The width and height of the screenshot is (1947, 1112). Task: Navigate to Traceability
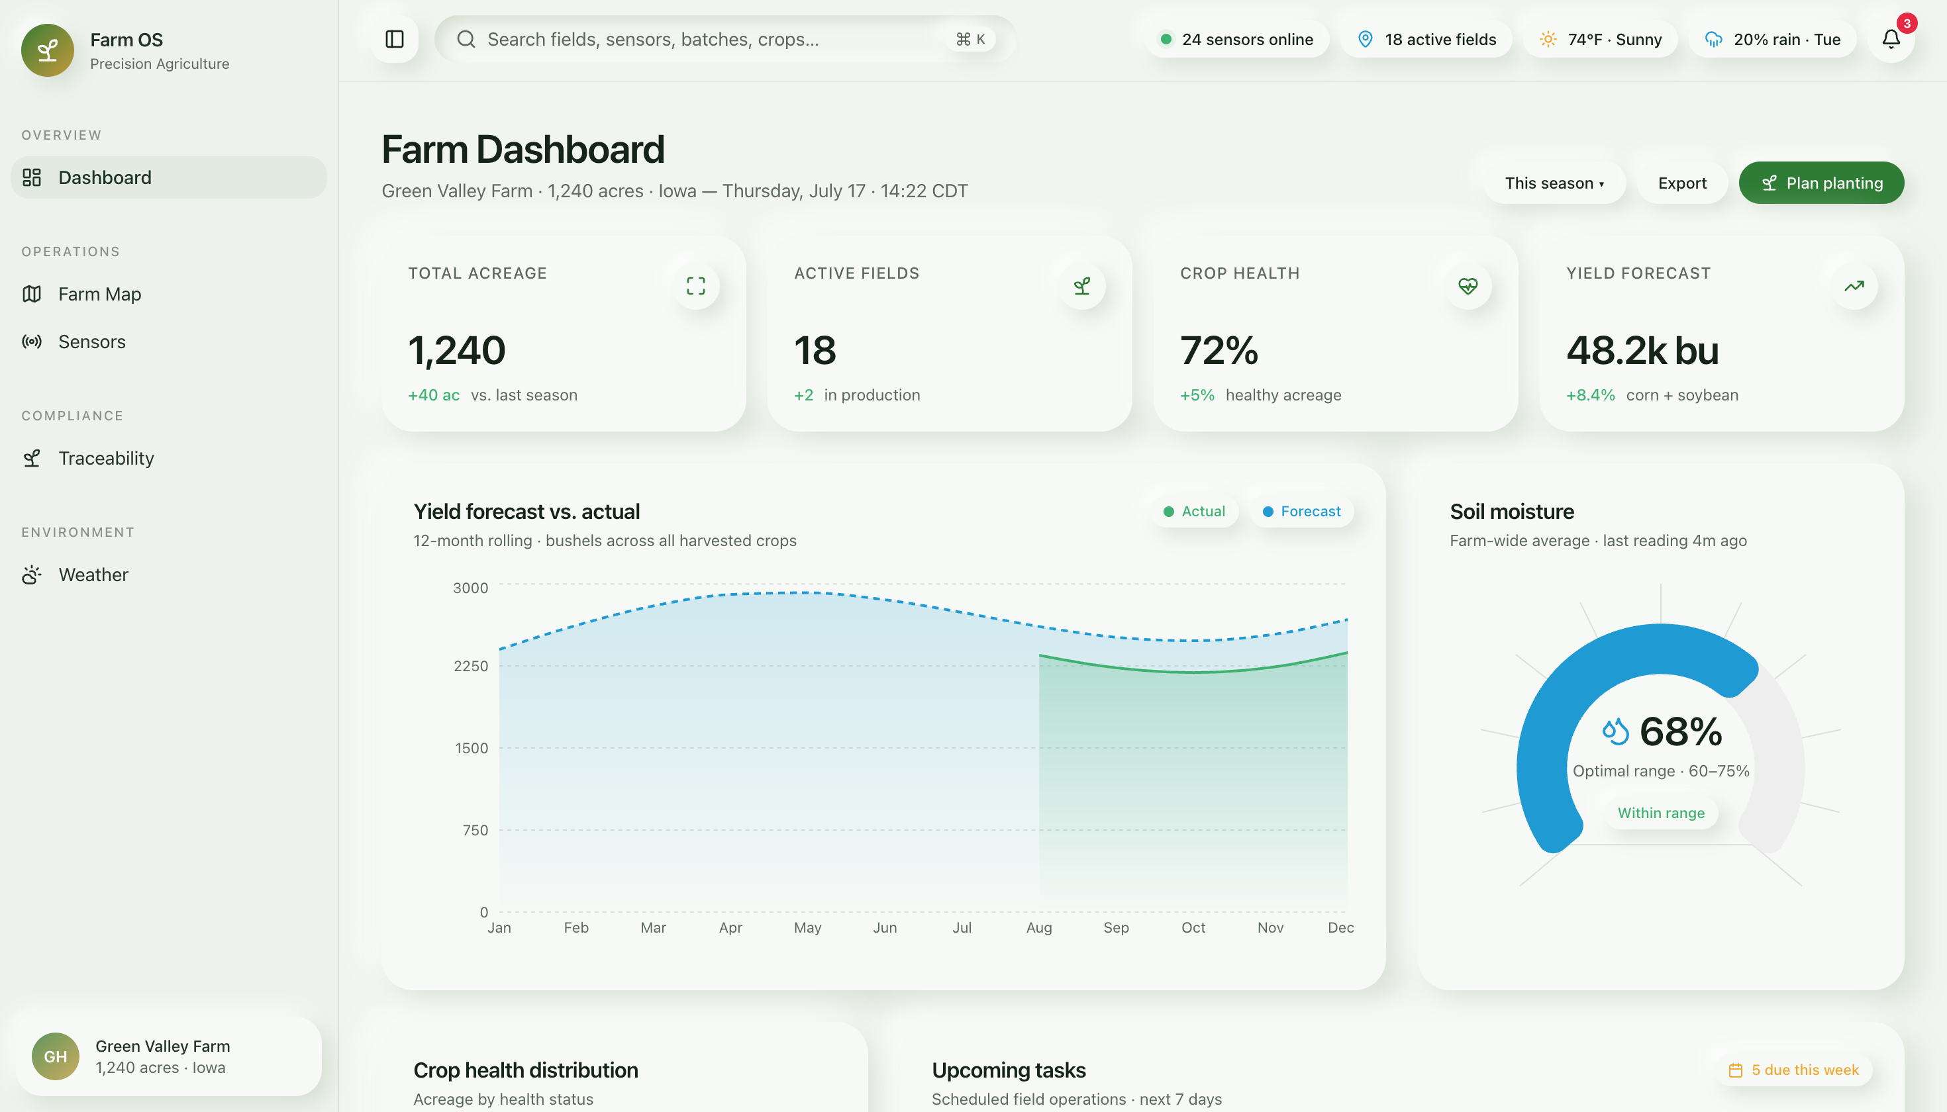169,458
